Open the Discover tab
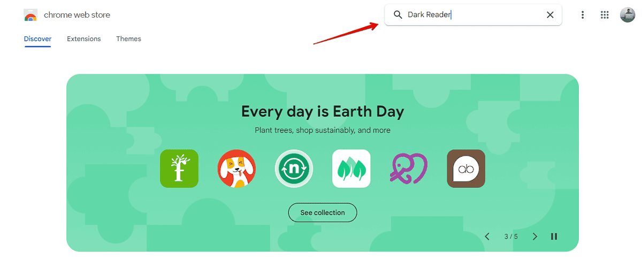The image size is (642, 267). pyautogui.click(x=37, y=39)
